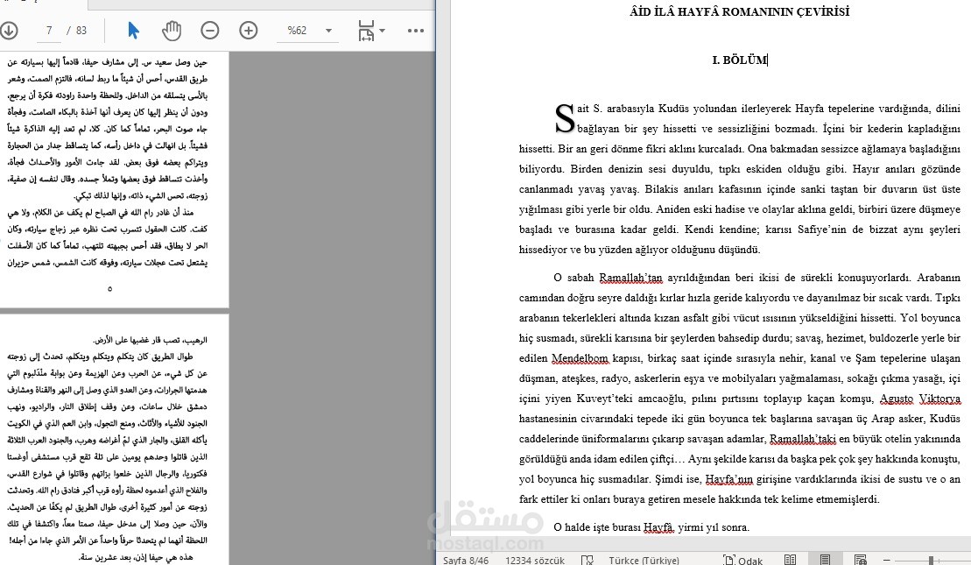
Task: Click the underlined word Viktorya in Word
Action: (939, 399)
